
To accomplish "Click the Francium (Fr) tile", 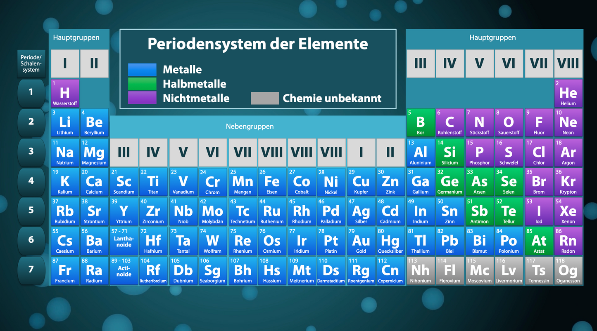I will click(x=65, y=271).
